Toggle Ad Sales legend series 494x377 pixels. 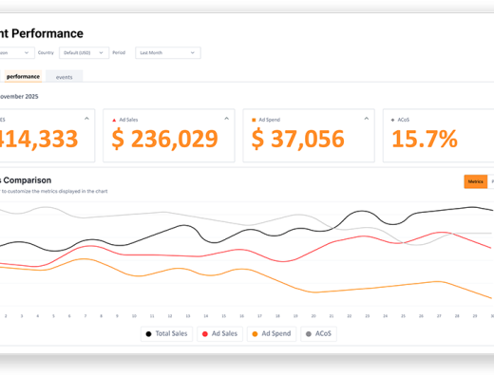(219, 333)
